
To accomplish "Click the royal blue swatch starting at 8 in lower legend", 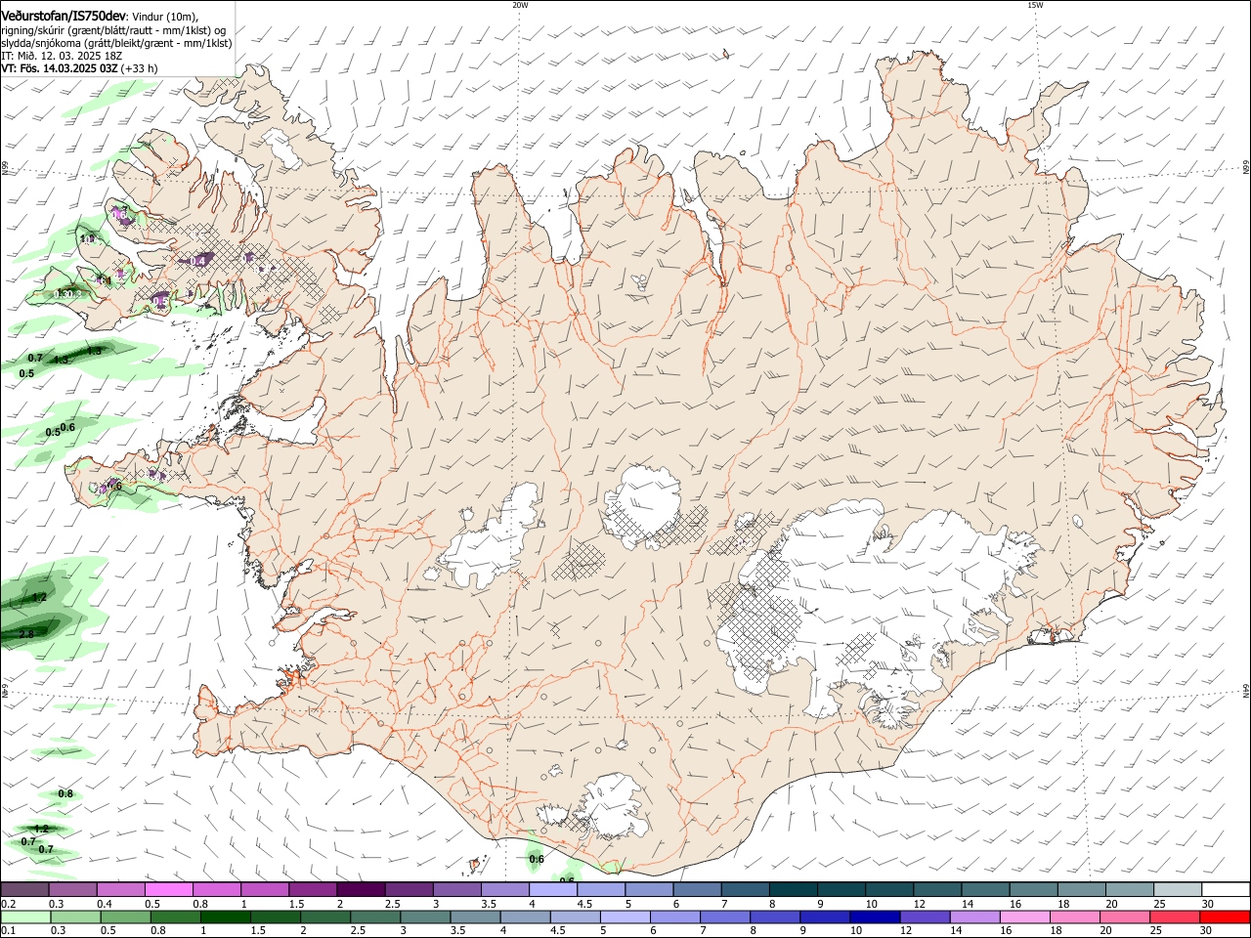I will tap(774, 917).
